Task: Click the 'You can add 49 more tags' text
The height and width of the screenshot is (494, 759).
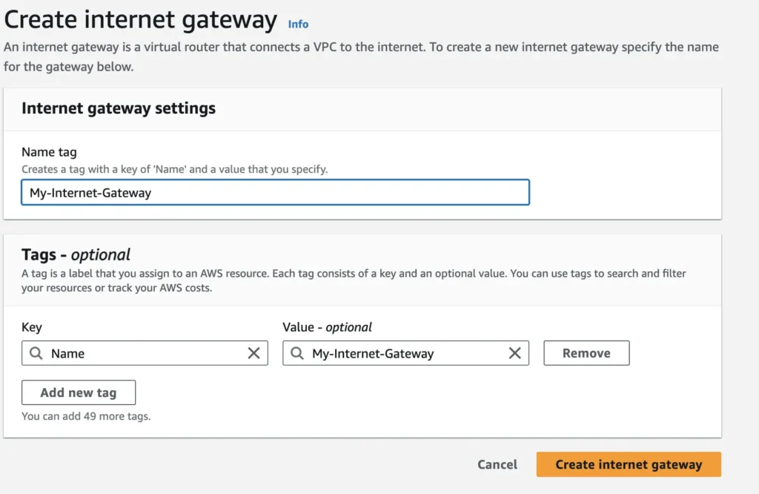Action: pyautogui.click(x=86, y=416)
